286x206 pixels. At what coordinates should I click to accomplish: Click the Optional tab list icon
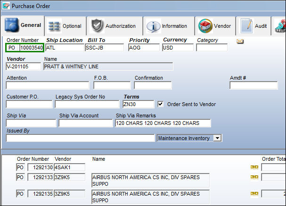[x=54, y=26]
